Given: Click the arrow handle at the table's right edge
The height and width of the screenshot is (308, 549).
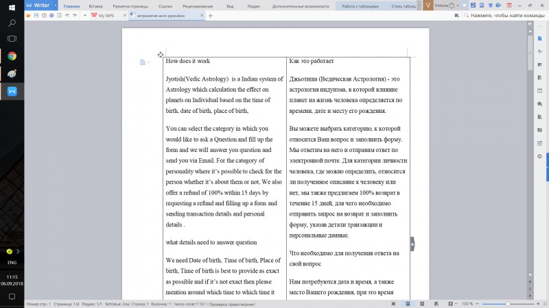Looking at the screenshot, I should click(x=412, y=244).
